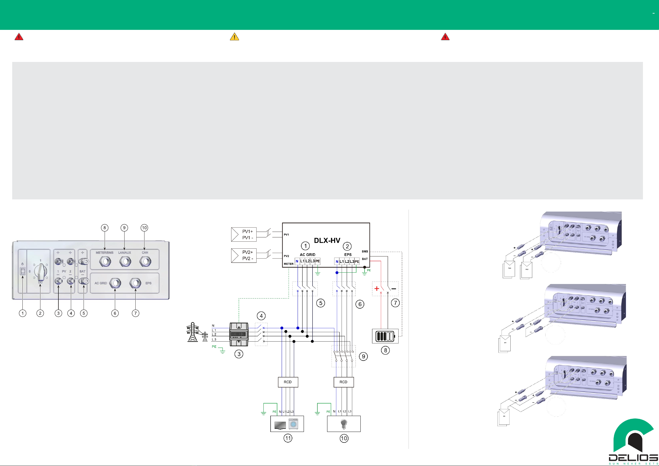
Task: Click the 'AC GRID' label inside the DLX-HV box
Action: pyautogui.click(x=307, y=254)
